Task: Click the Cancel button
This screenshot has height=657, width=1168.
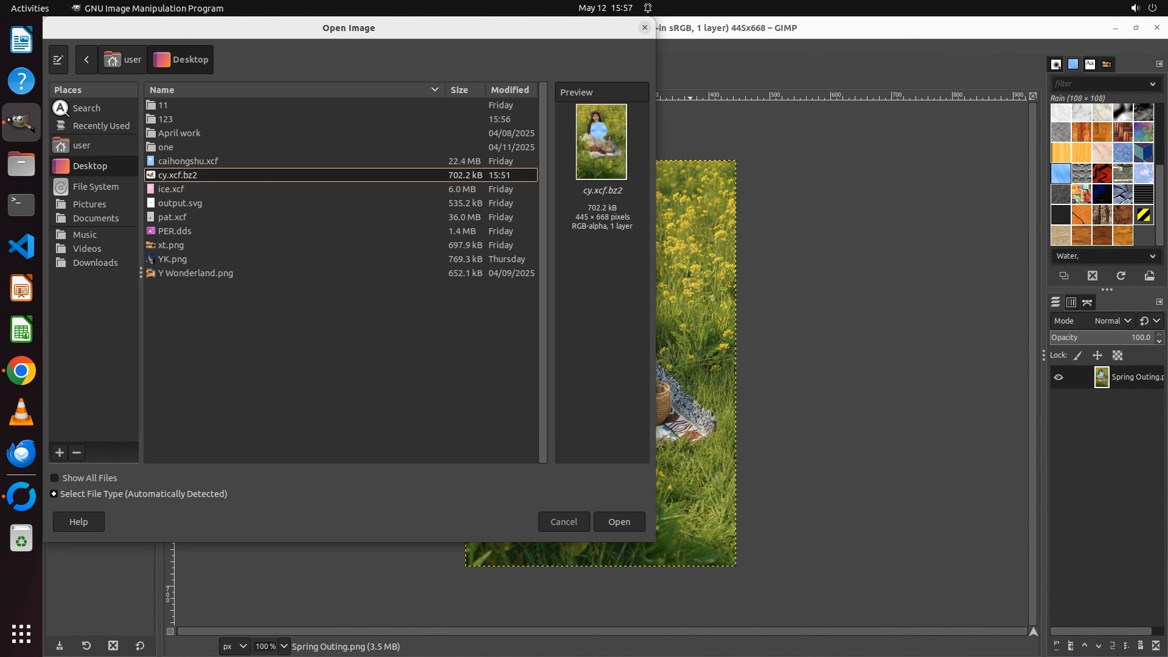Action: tap(563, 522)
